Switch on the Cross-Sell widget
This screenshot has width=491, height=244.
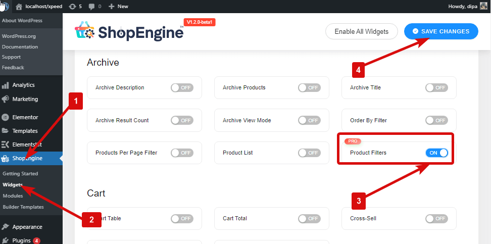(436, 219)
